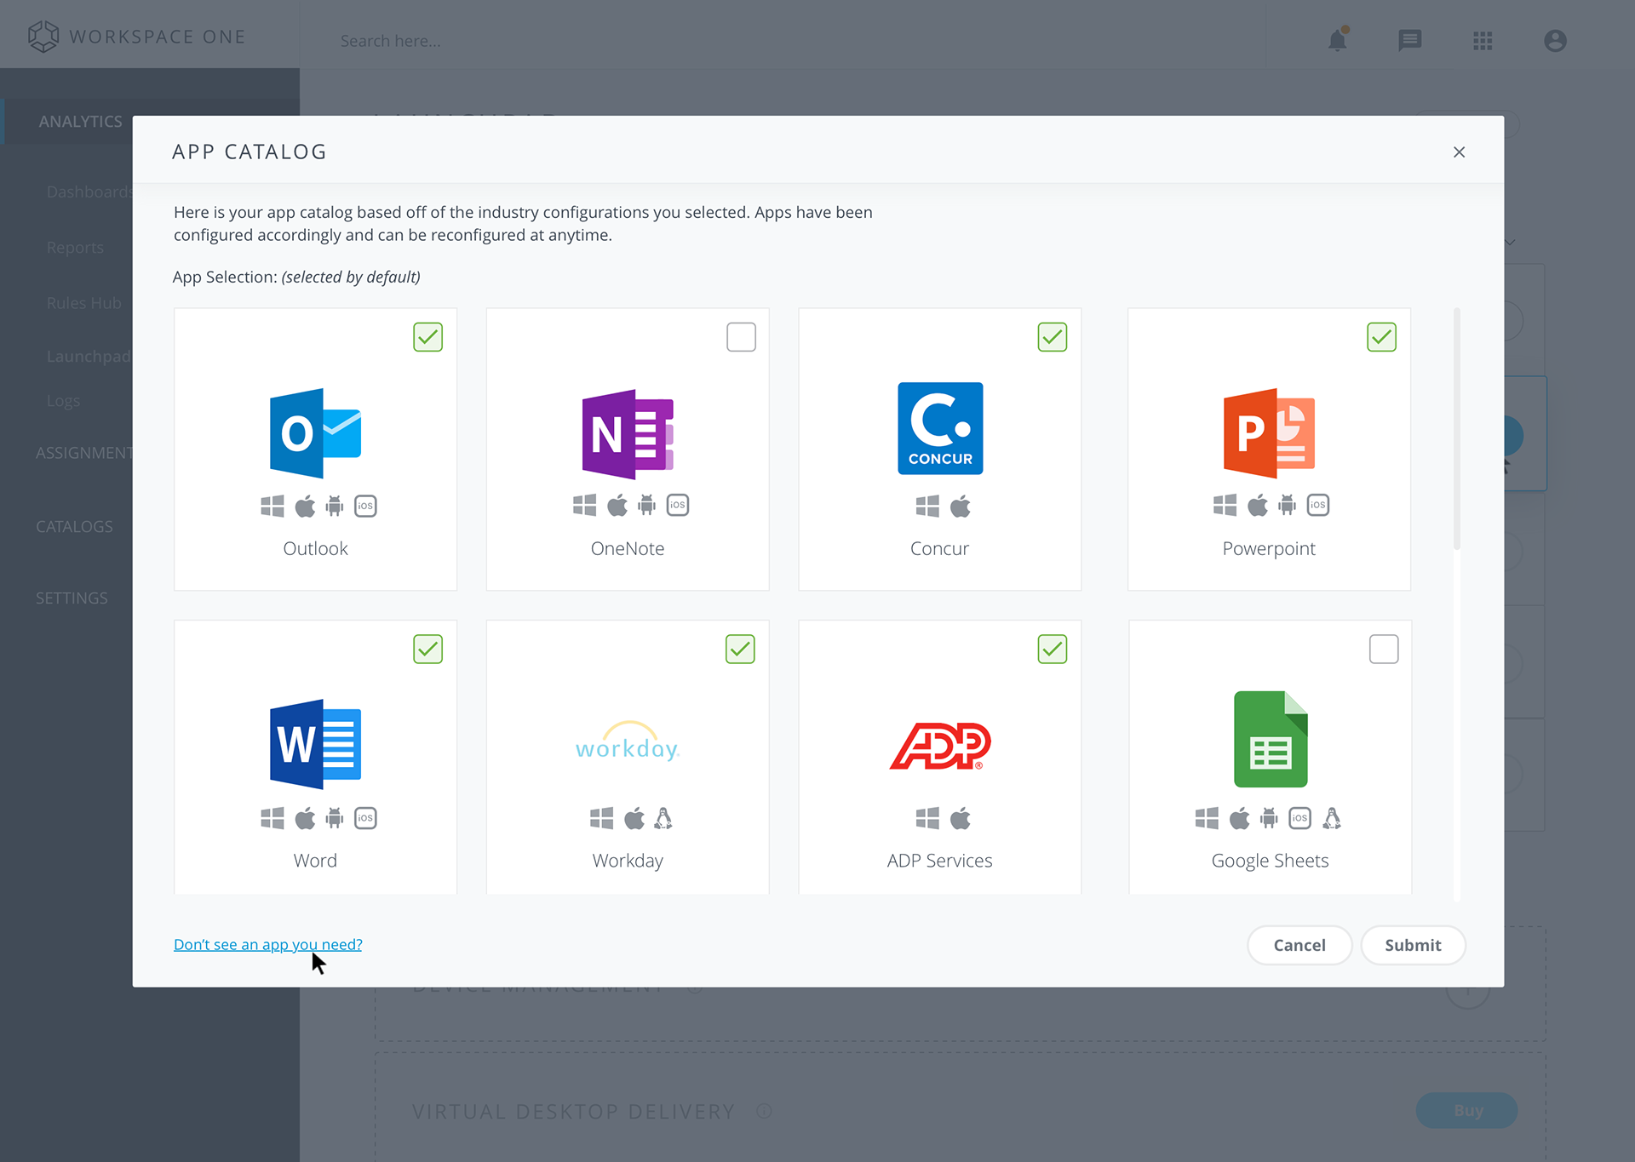
Task: Open the notifications bell
Action: pyautogui.click(x=1338, y=39)
